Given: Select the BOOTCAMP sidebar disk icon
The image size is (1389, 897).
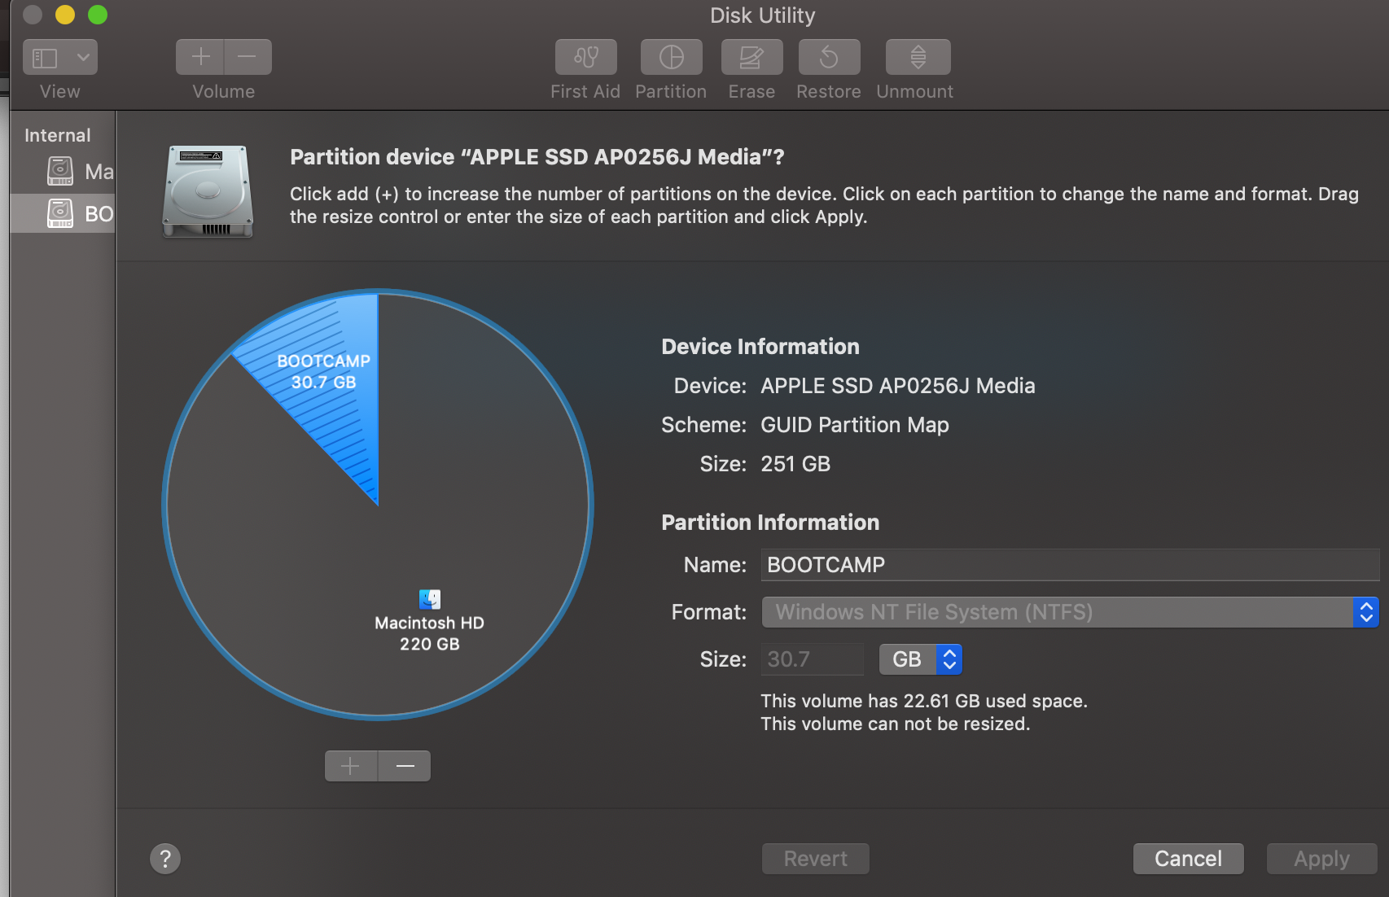Looking at the screenshot, I should pos(60,213).
